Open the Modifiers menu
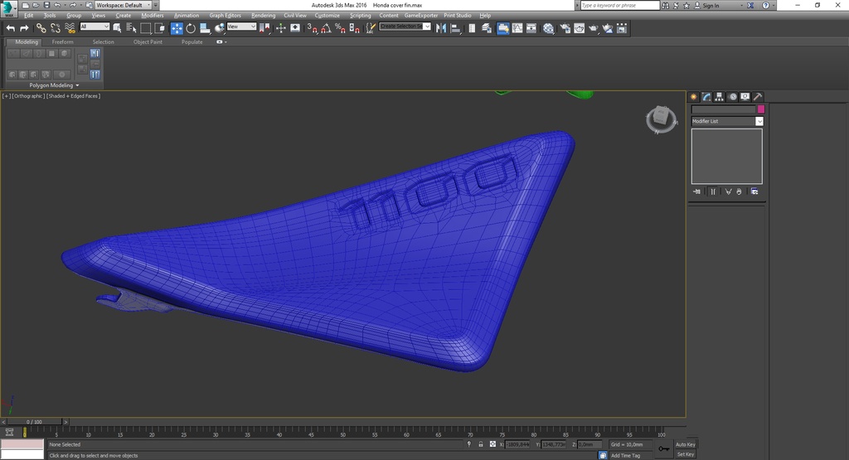849x460 pixels. [153, 15]
